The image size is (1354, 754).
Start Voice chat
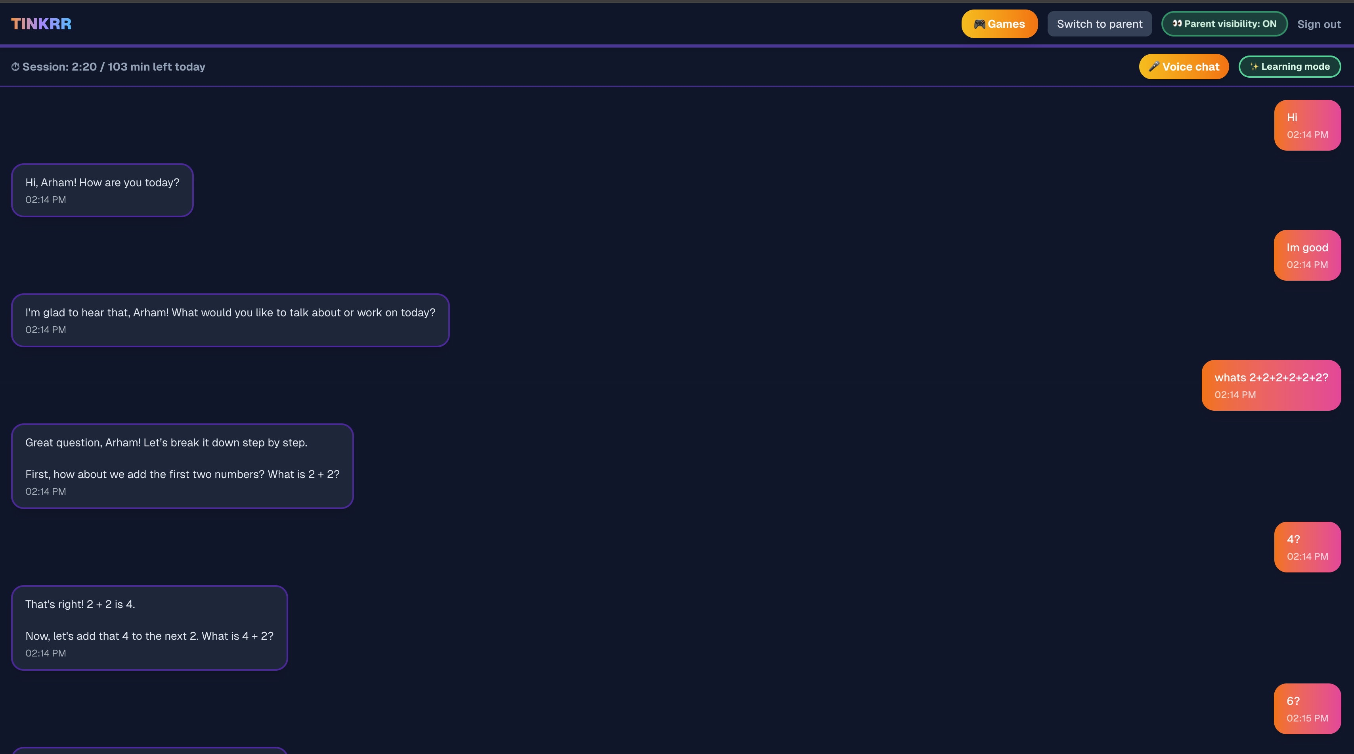click(x=1183, y=66)
